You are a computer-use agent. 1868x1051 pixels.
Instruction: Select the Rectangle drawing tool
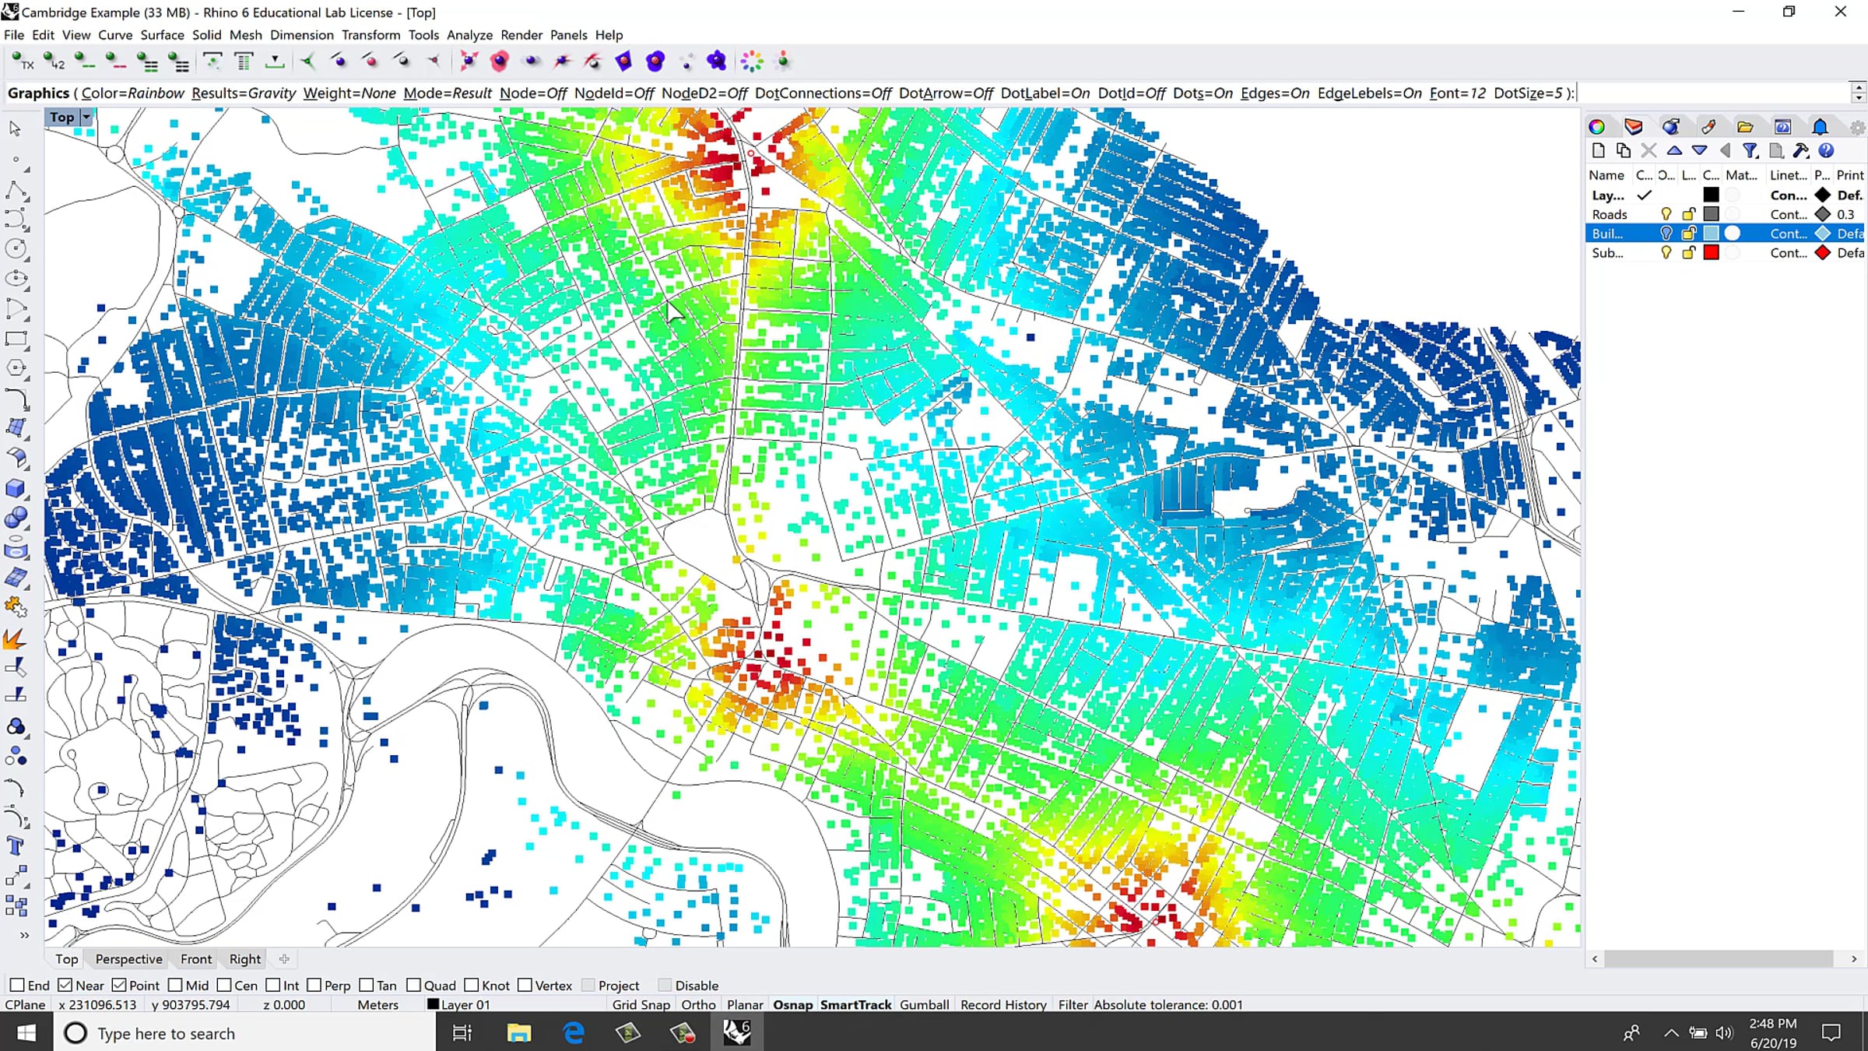coord(16,339)
